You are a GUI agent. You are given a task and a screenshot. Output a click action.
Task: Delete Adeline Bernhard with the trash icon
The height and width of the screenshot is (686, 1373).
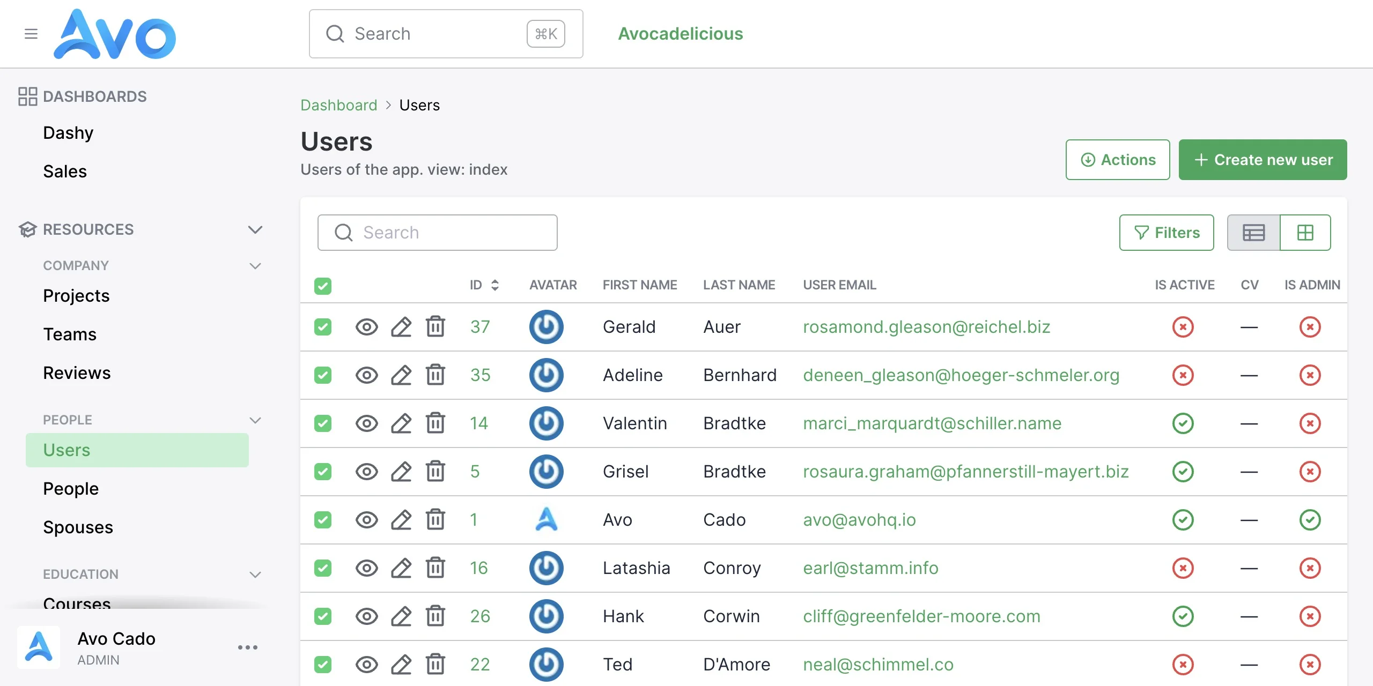click(435, 375)
